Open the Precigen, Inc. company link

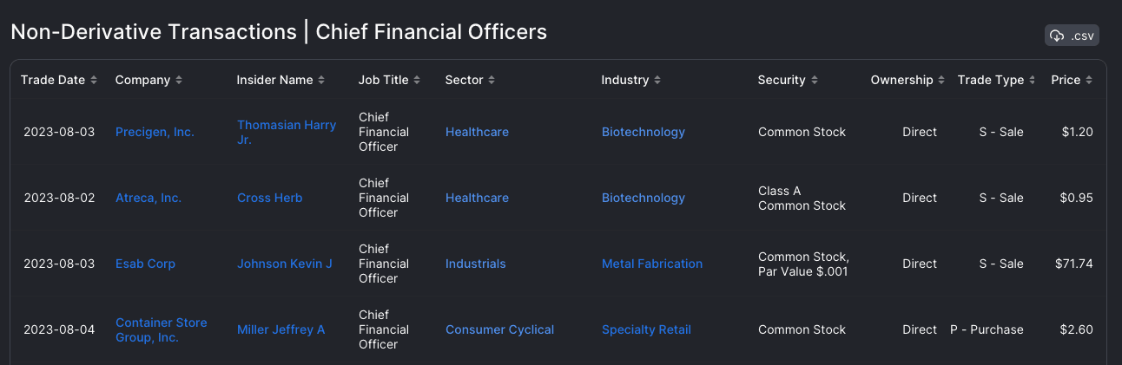click(x=155, y=132)
